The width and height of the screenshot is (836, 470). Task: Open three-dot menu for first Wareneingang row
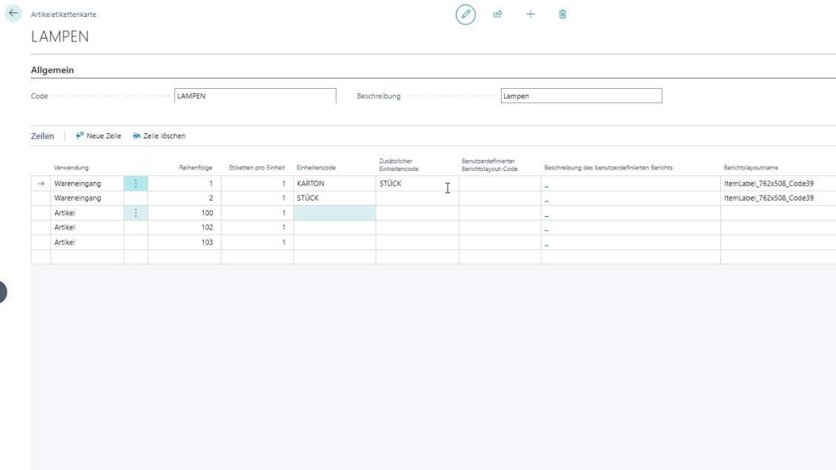136,184
